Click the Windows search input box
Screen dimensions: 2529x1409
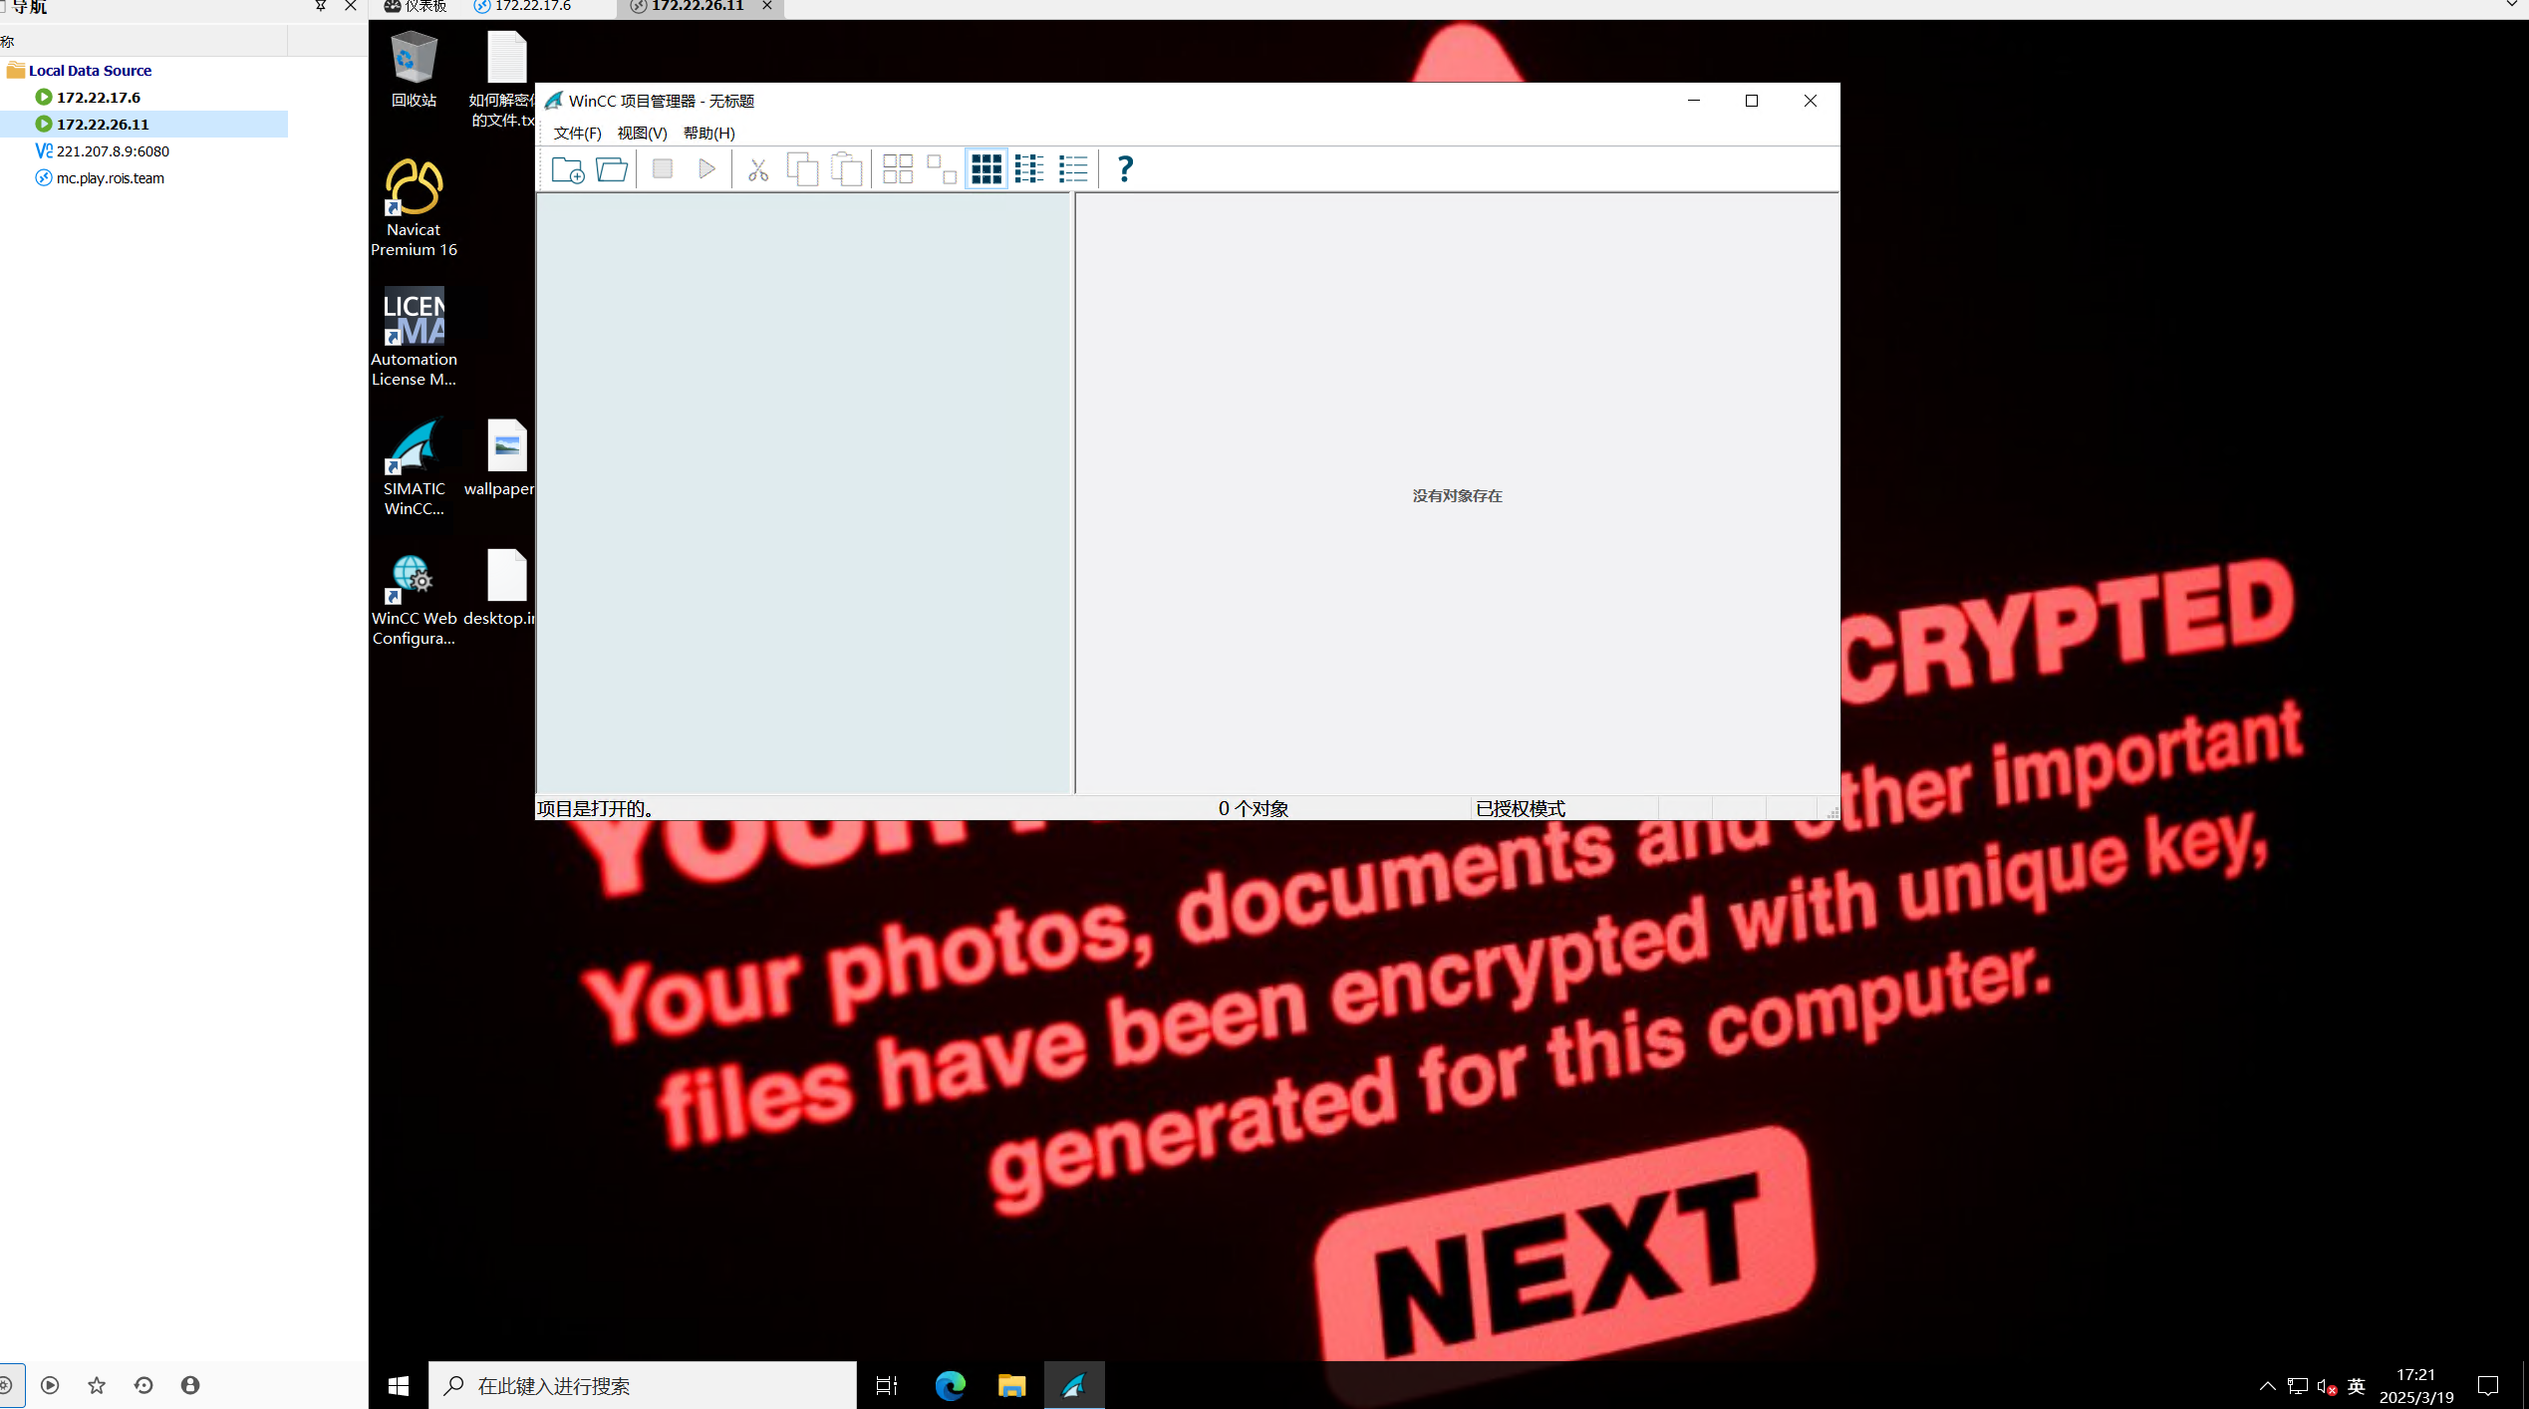click(643, 1385)
